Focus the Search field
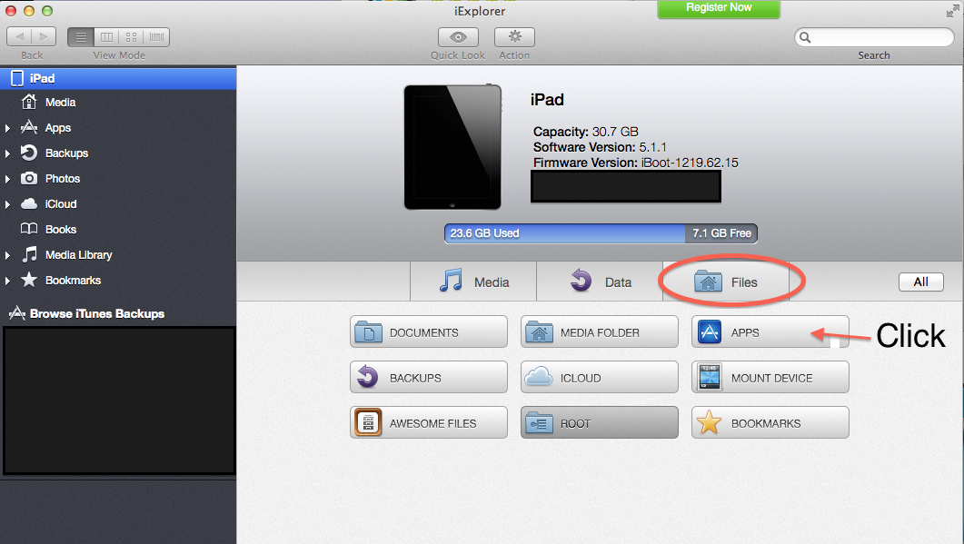The width and height of the screenshot is (964, 544). tap(874, 37)
